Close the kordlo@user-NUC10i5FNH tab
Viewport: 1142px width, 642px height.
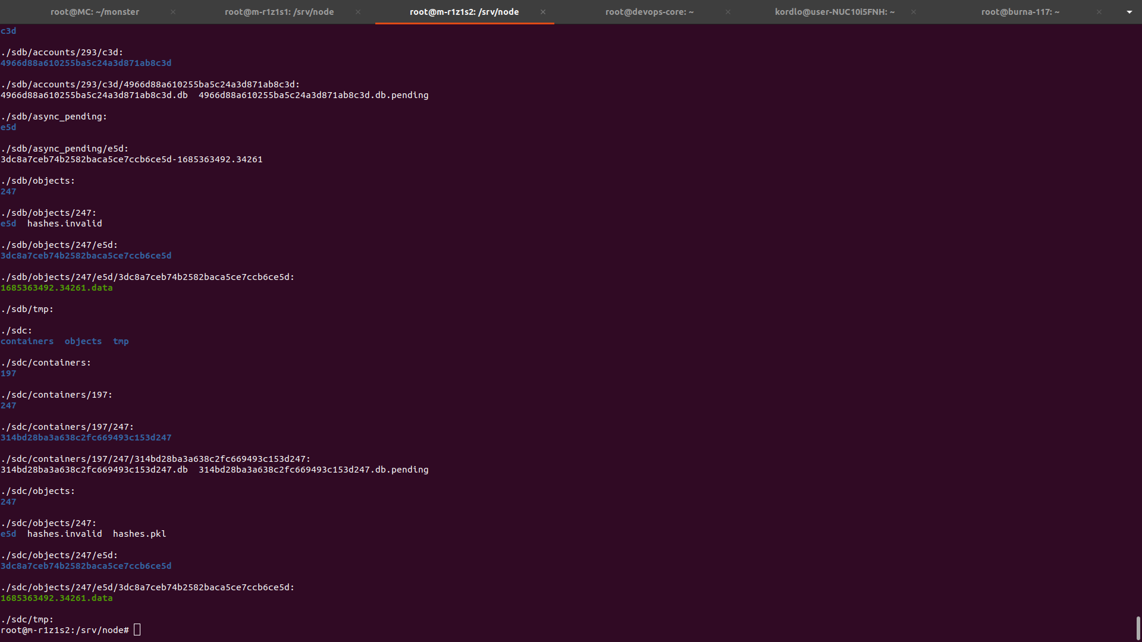(914, 12)
